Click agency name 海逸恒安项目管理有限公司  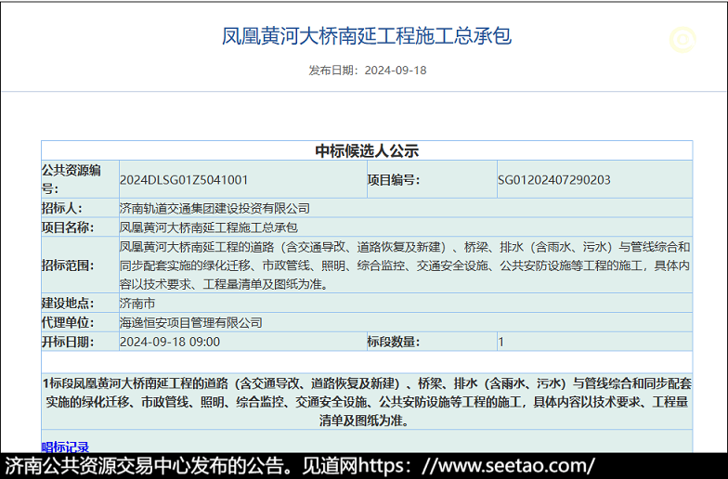[191, 322]
